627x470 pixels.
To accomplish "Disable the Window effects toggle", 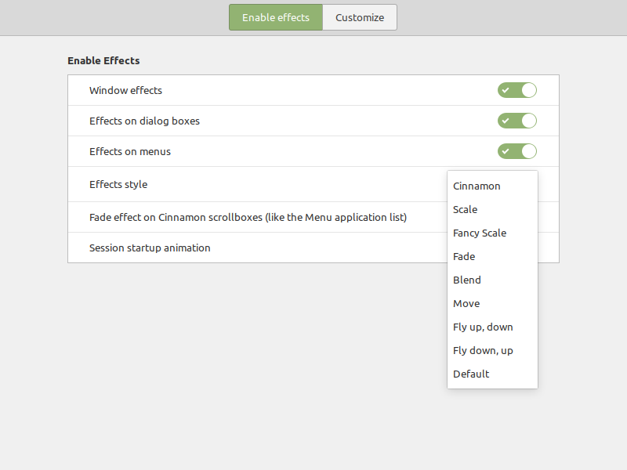I will [x=516, y=90].
